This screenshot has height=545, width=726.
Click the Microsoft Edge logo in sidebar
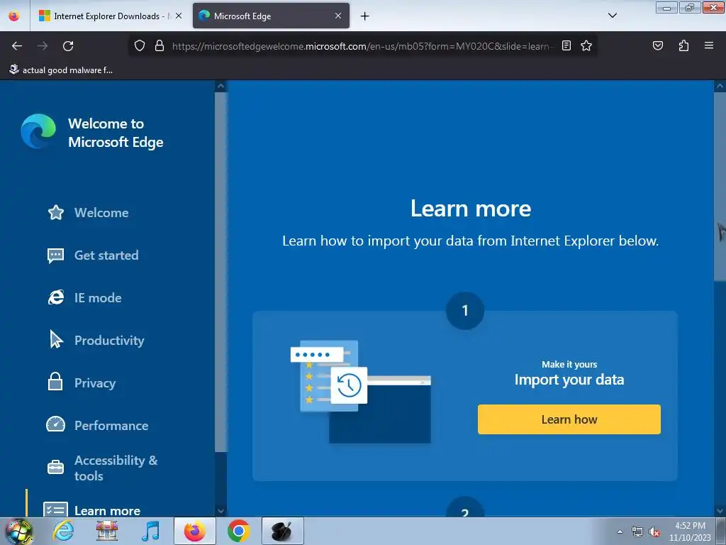pos(38,131)
